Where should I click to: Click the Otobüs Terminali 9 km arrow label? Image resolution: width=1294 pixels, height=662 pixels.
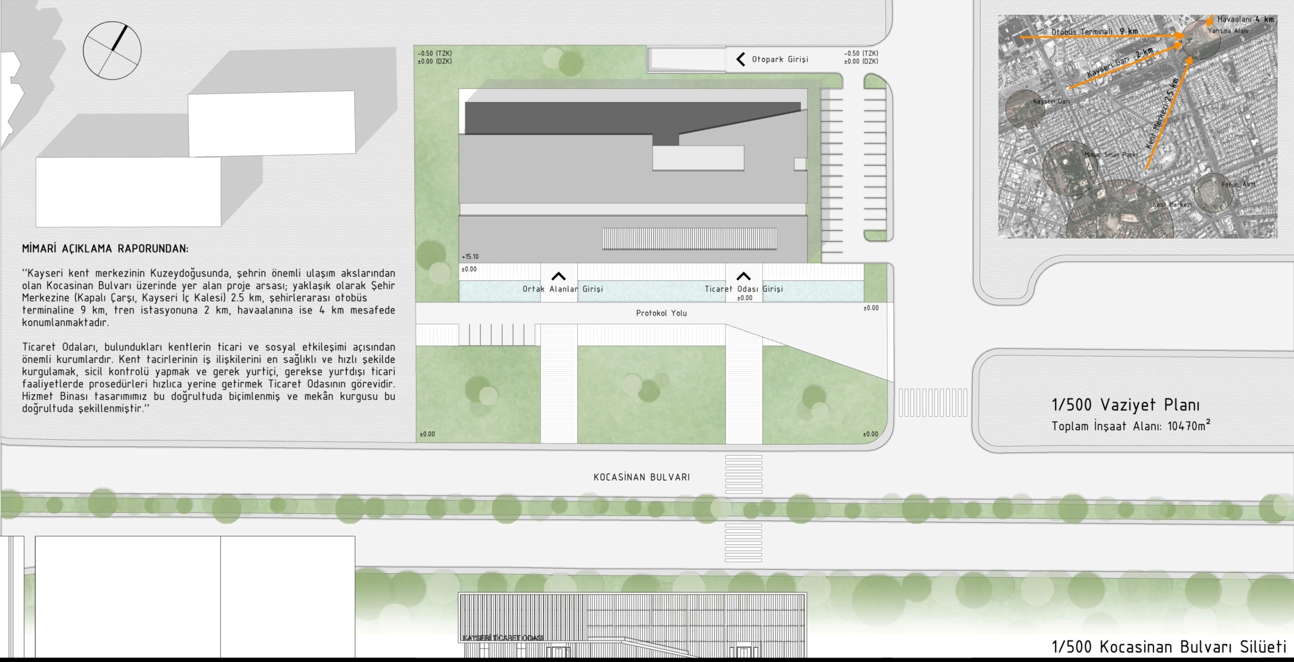1094,32
